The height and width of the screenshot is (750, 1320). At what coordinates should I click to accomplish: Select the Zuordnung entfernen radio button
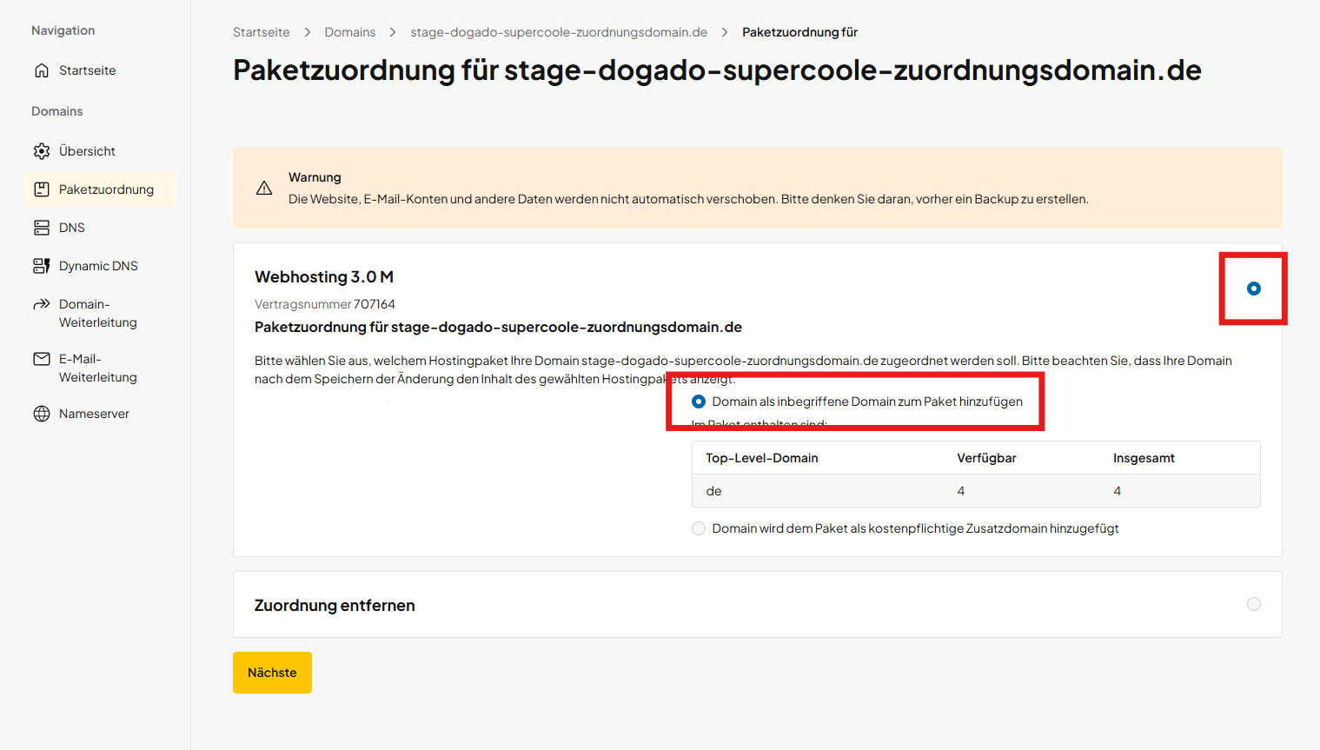(1253, 604)
